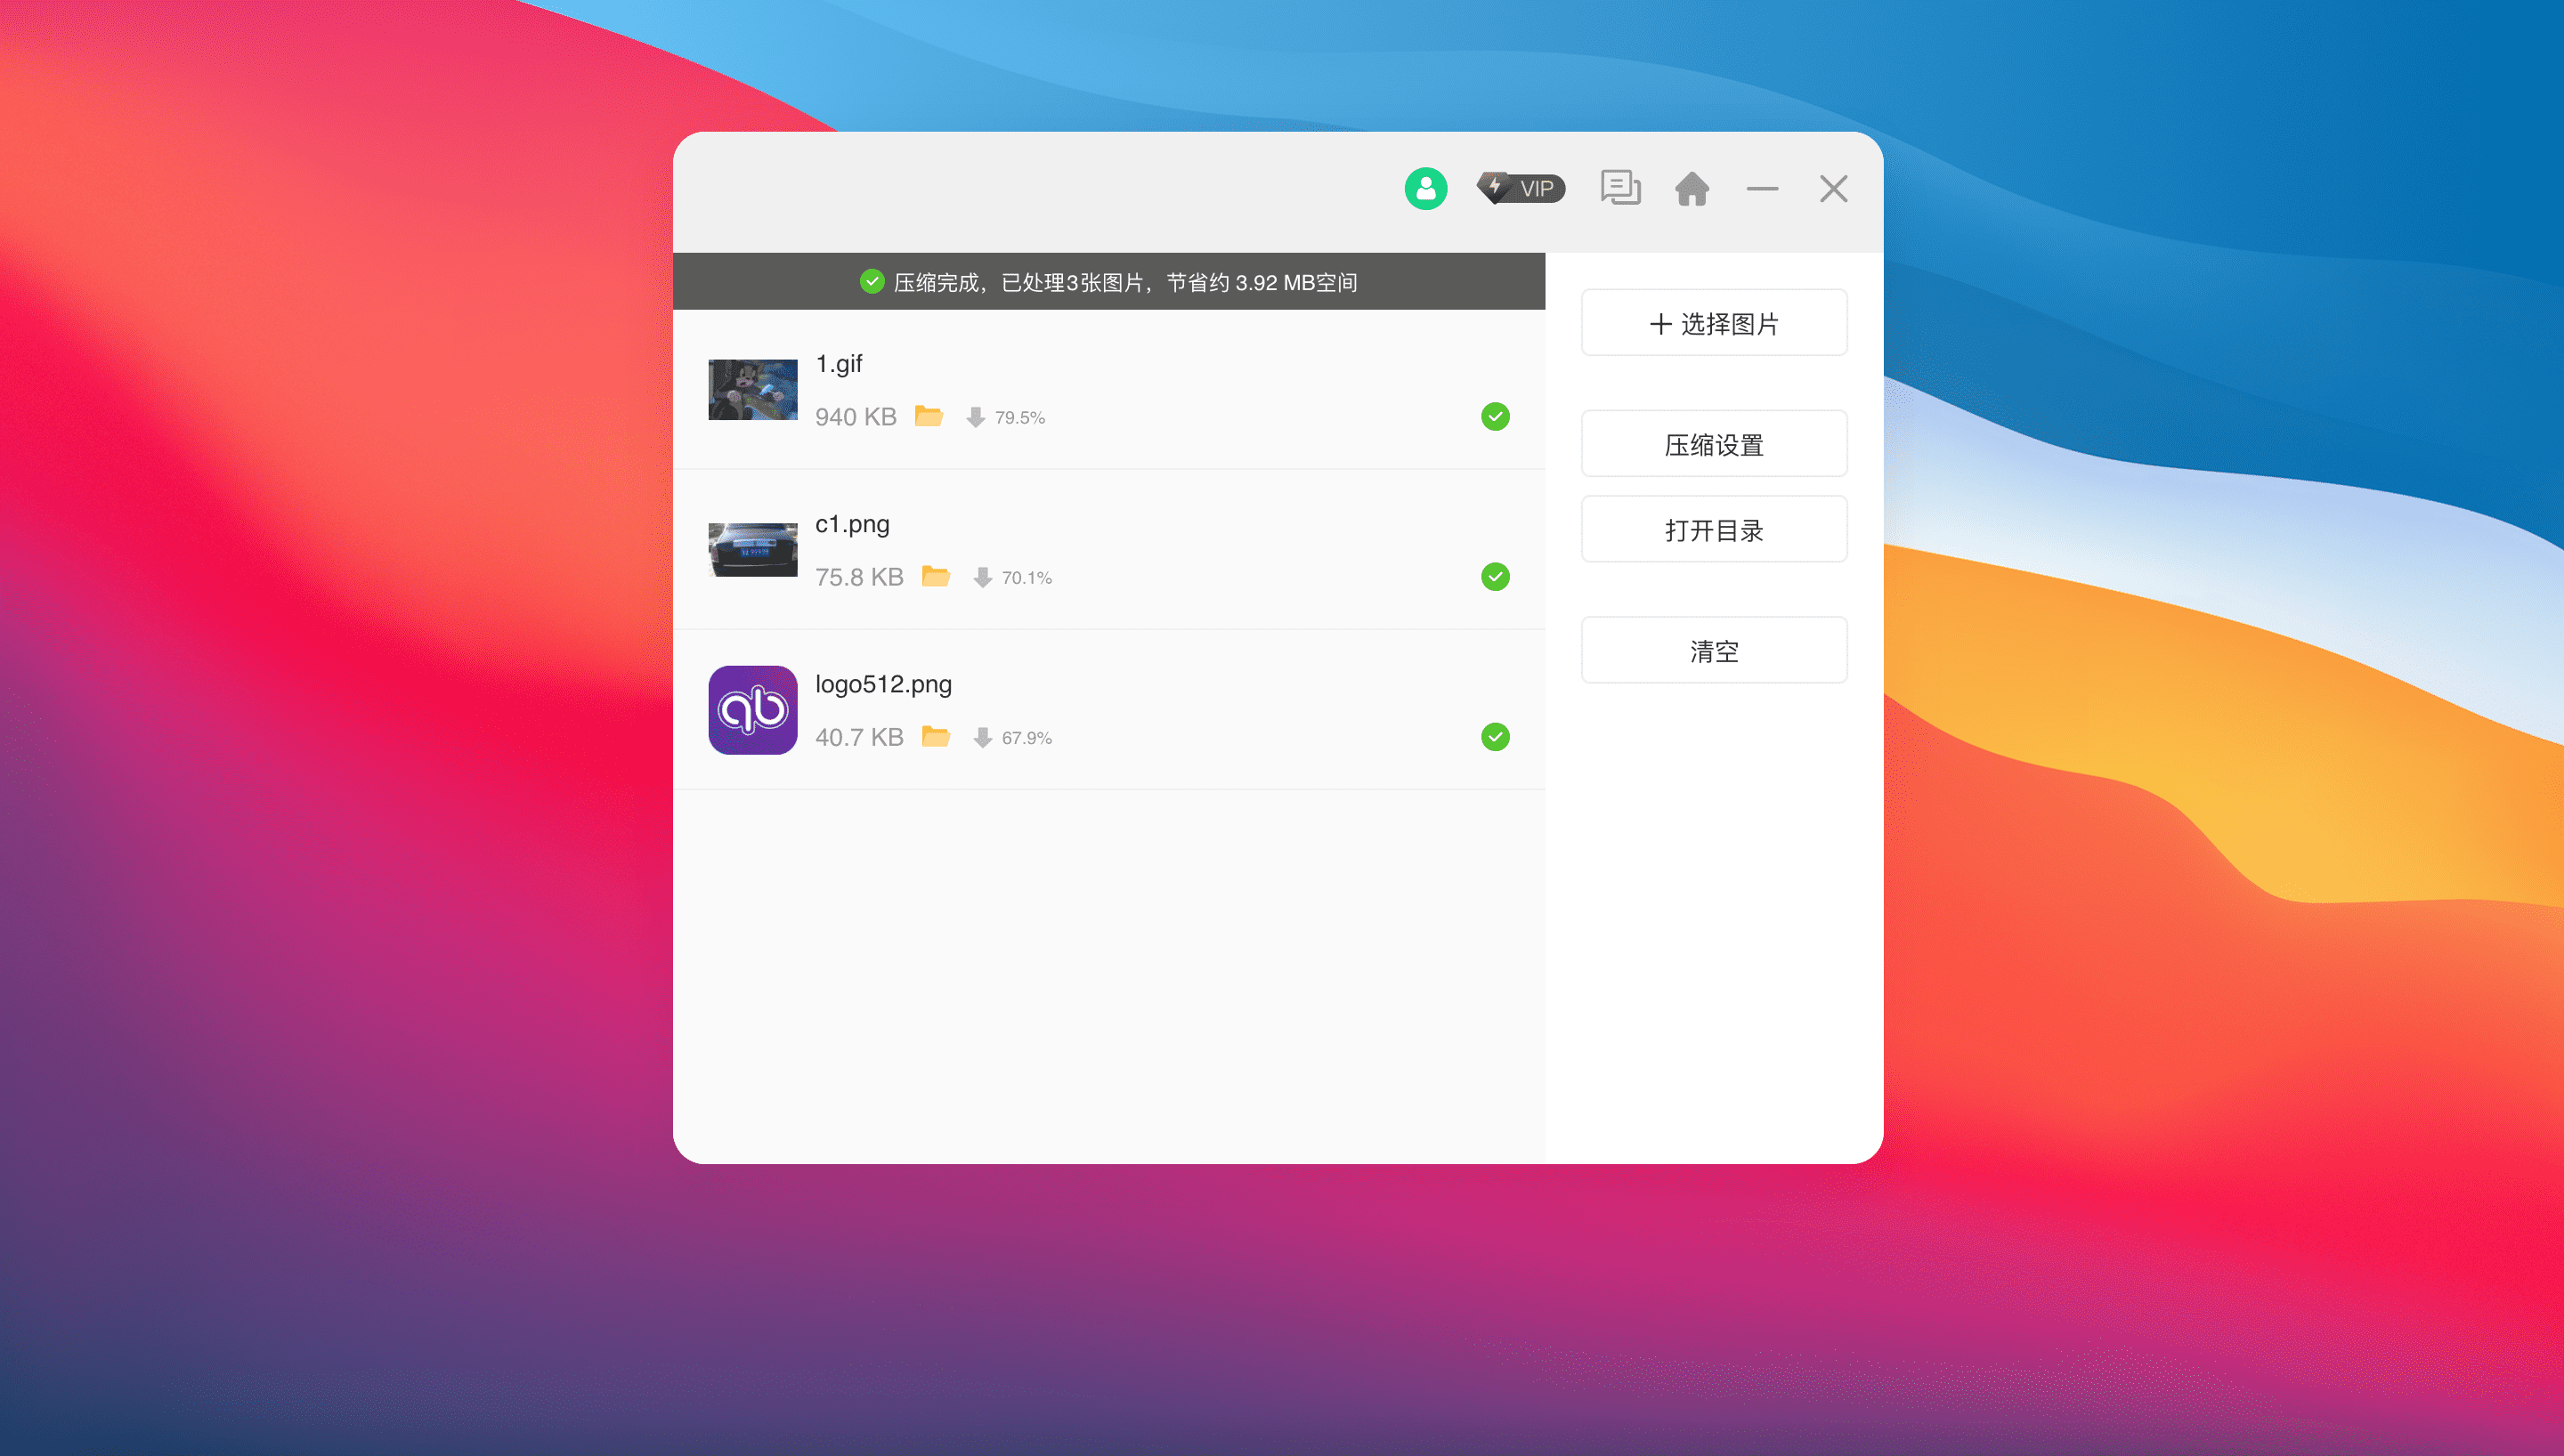This screenshot has width=2564, height=1456.
Task: Click the completion checkmark in status banner
Action: coord(872,281)
